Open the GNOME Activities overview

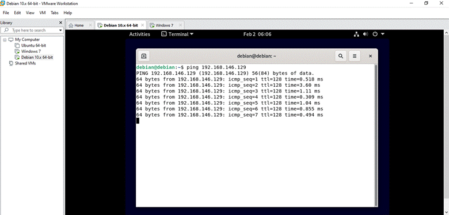[139, 34]
